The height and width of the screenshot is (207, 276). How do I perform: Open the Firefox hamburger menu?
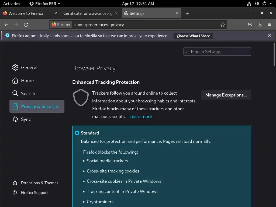pos(270,25)
